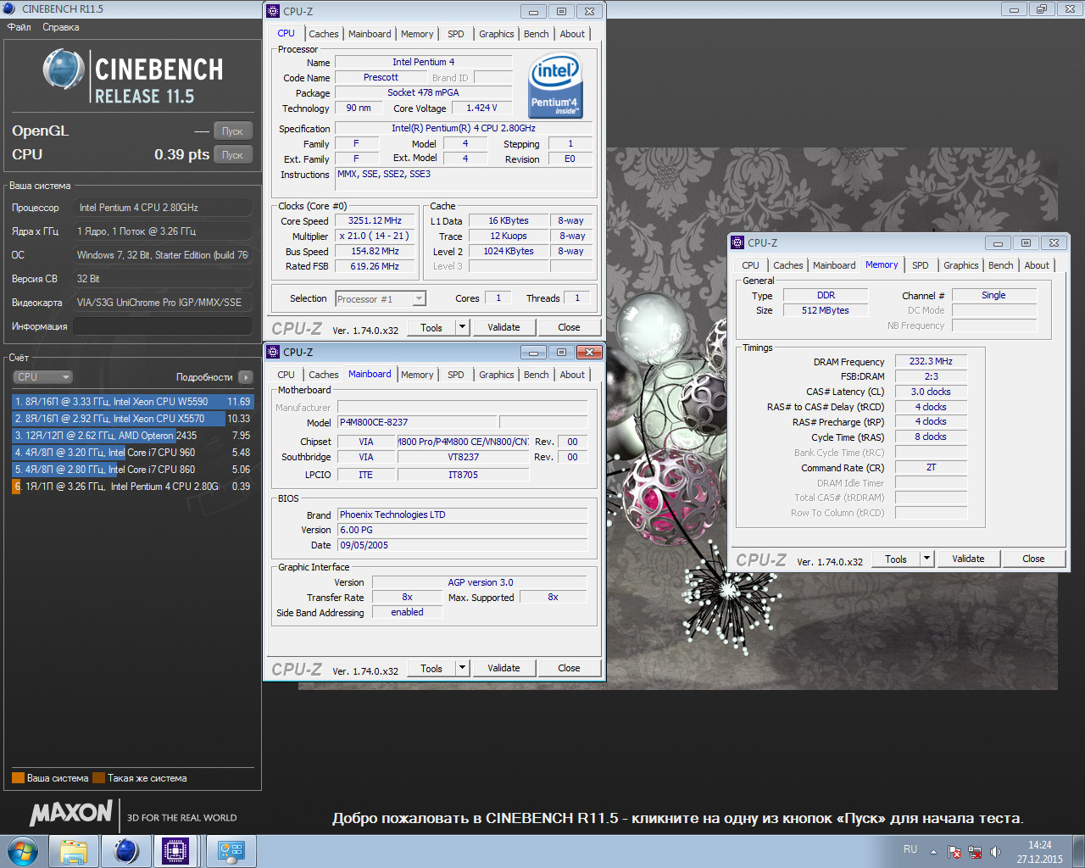The width and height of the screenshot is (1085, 868).
Task: Run the OpenGL test with 'Пуск'
Action: pyautogui.click(x=233, y=131)
